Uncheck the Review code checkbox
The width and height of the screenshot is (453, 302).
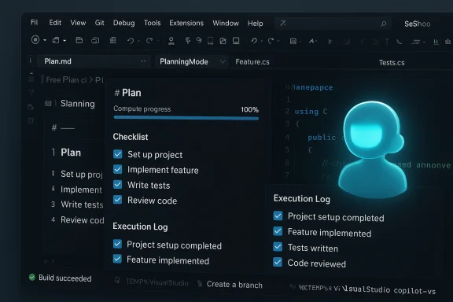pyautogui.click(x=118, y=200)
